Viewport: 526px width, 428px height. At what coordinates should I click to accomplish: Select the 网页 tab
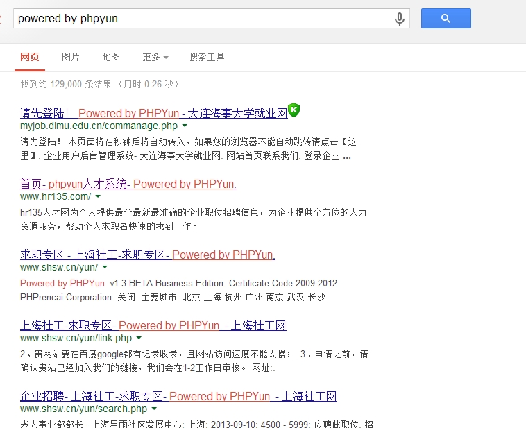point(30,57)
